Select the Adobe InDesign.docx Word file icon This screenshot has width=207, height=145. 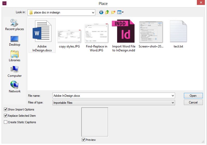pyautogui.click(x=42, y=31)
